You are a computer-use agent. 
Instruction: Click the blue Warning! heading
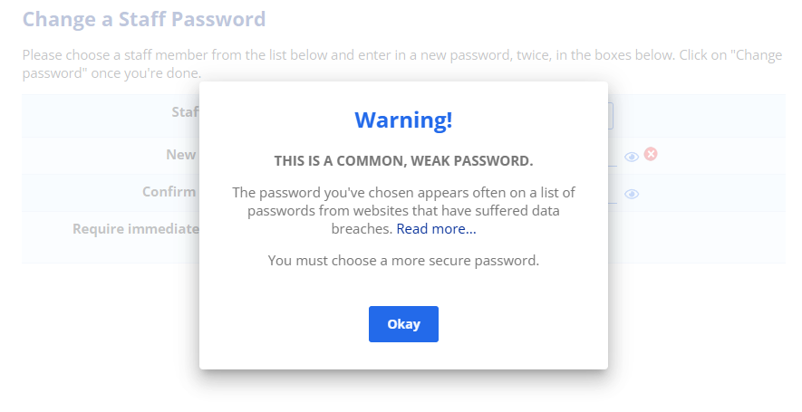click(403, 120)
